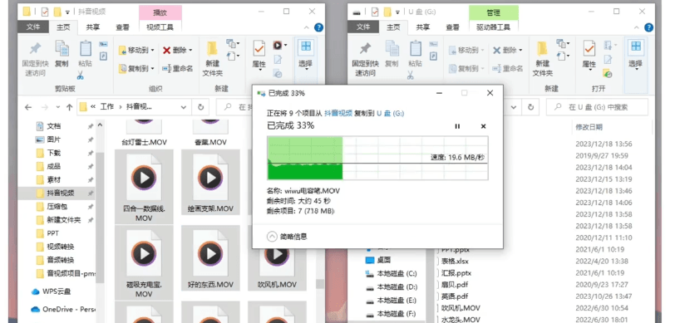Switch to 共享 tab in U 盘 window
Viewport: 685px width, 323px height.
422,27
